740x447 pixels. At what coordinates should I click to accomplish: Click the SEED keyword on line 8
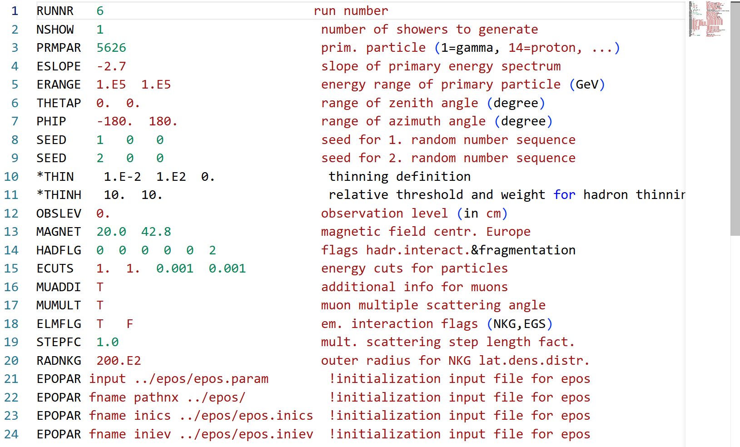51,139
